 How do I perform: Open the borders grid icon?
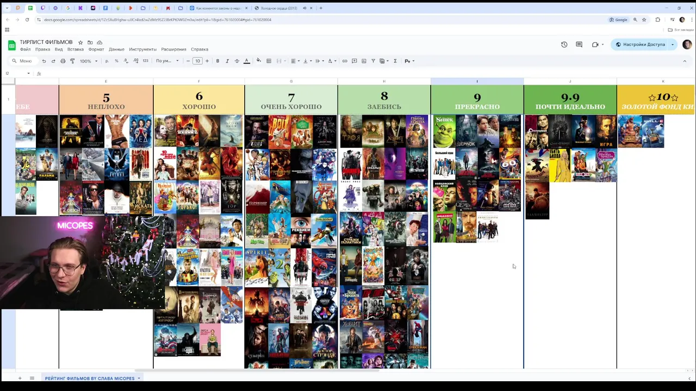pos(269,61)
